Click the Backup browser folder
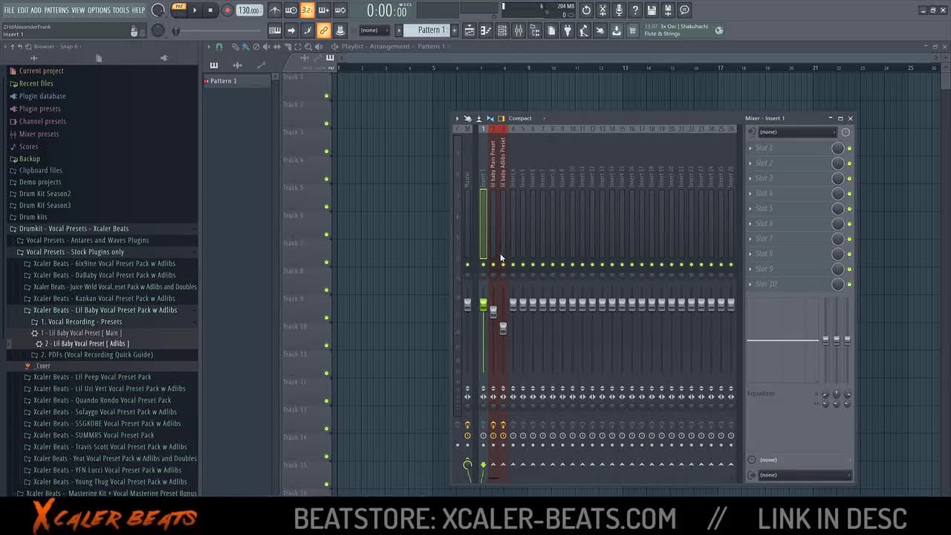This screenshot has width=951, height=535. (x=29, y=159)
